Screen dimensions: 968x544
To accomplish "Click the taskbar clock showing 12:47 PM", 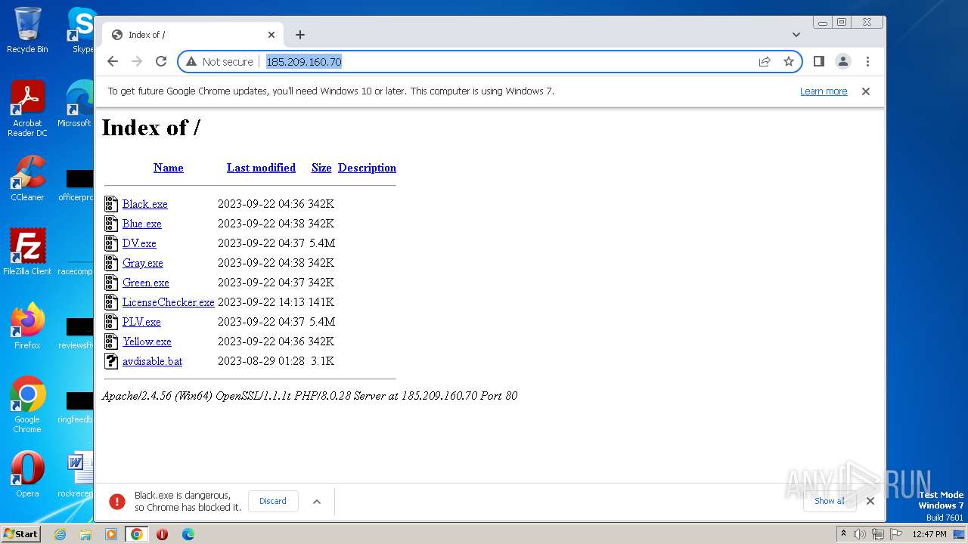I will coord(929,534).
